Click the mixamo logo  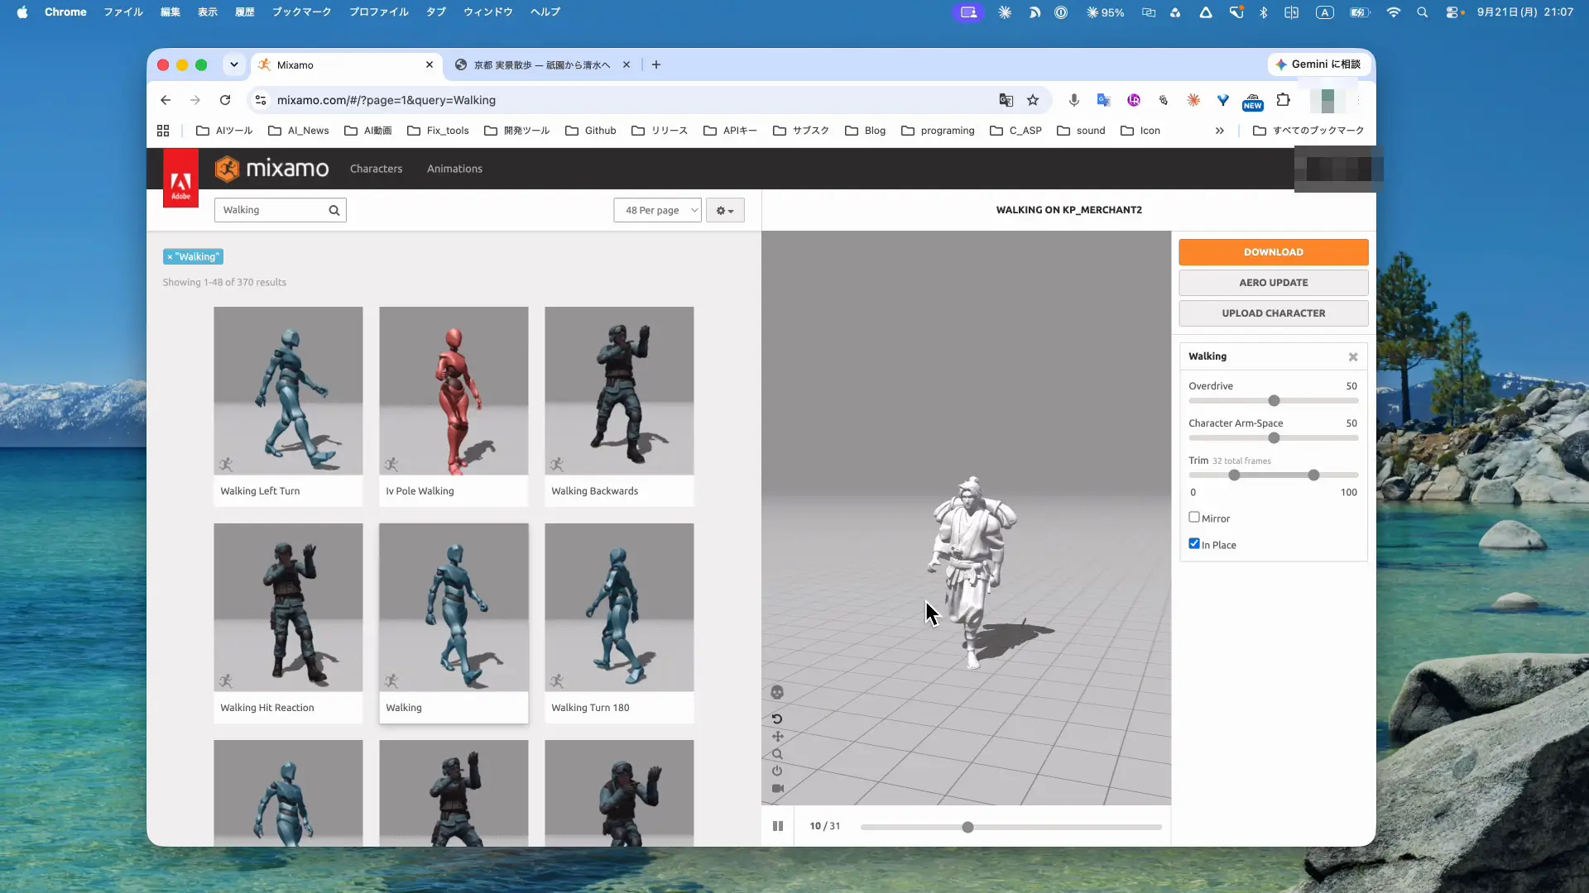(271, 169)
